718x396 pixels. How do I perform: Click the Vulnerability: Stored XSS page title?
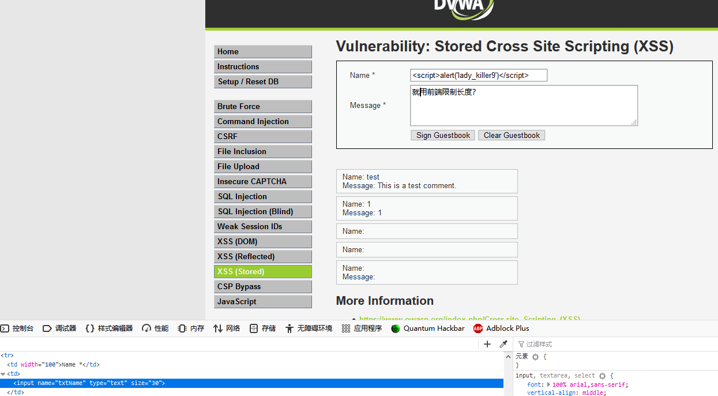point(505,46)
